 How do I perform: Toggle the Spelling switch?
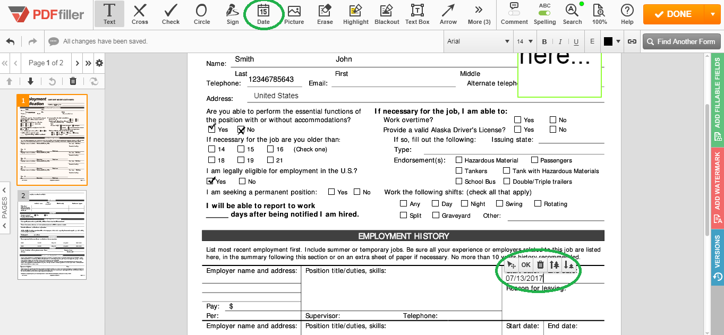(544, 12)
